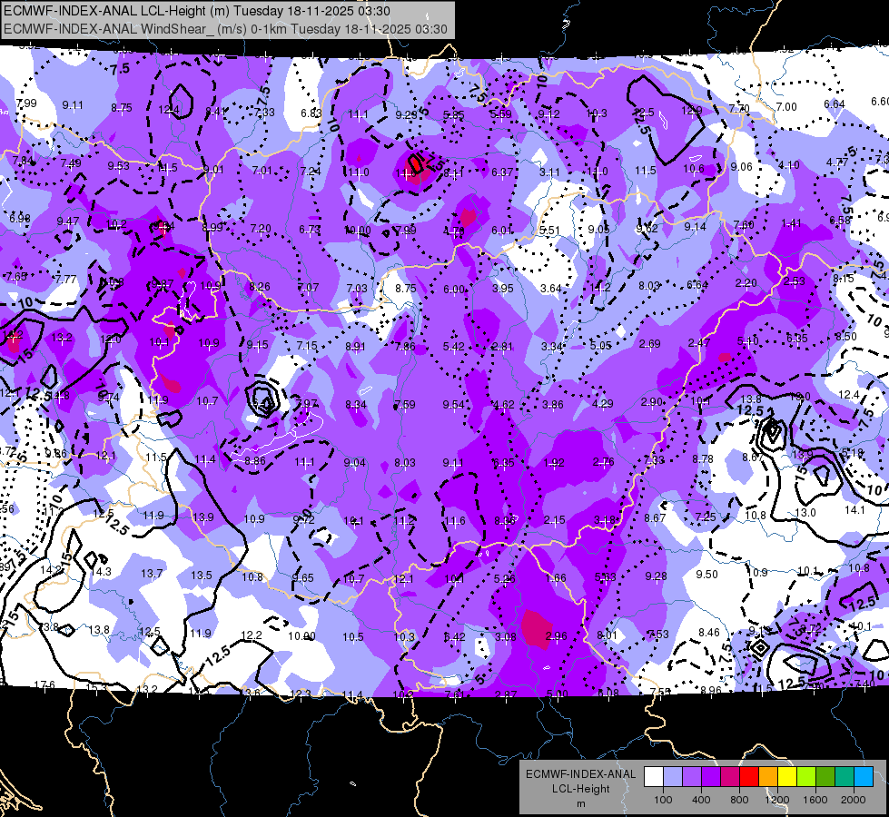Click the legend label '1200'
The height and width of the screenshot is (817, 889).
(777, 800)
